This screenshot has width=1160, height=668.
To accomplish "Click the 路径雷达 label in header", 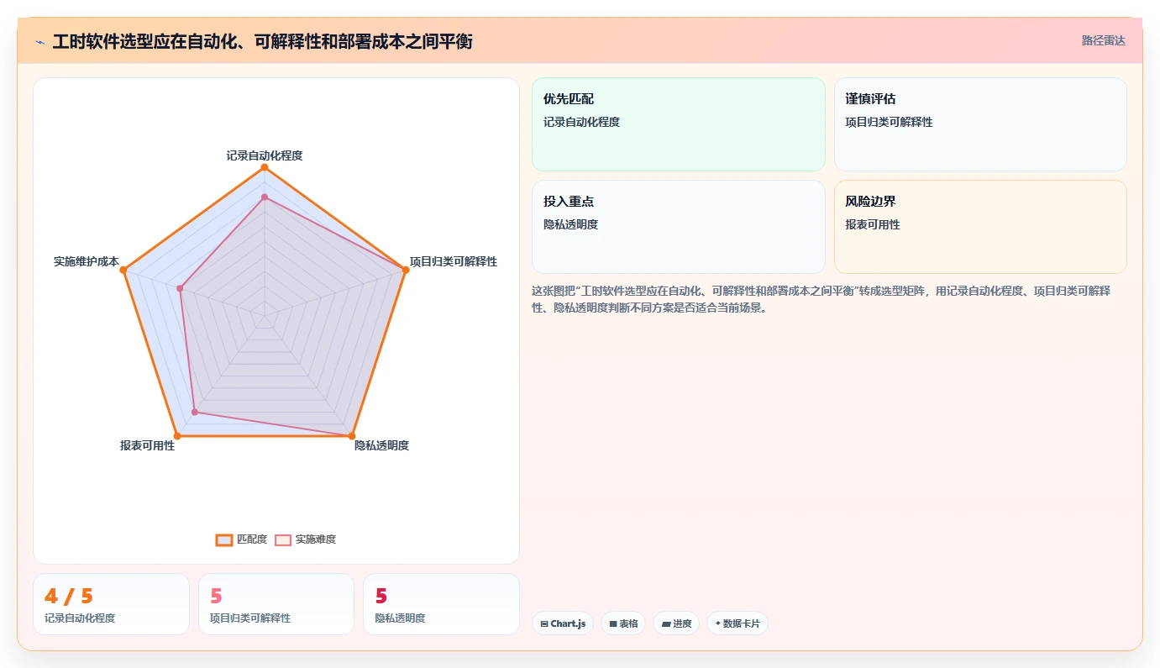I will tap(1103, 40).
